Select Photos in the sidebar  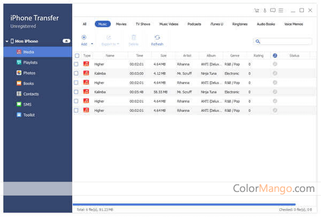point(29,73)
